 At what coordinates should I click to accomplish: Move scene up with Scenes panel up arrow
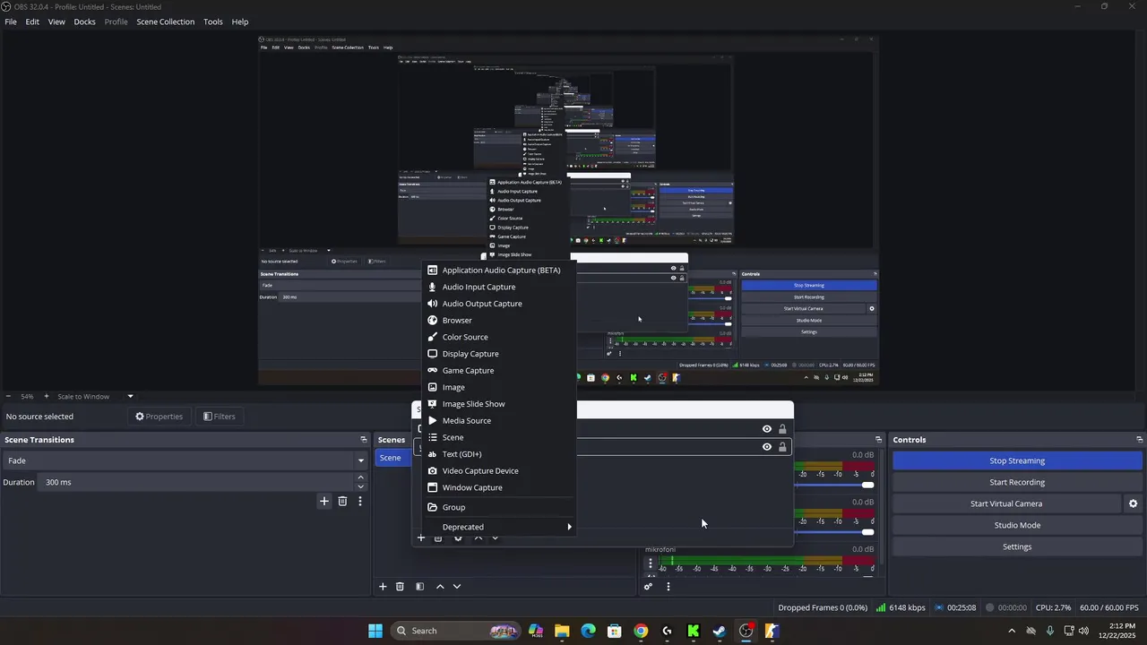[x=440, y=587]
